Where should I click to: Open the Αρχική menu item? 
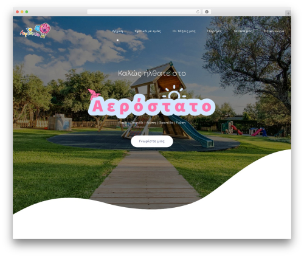click(x=117, y=31)
